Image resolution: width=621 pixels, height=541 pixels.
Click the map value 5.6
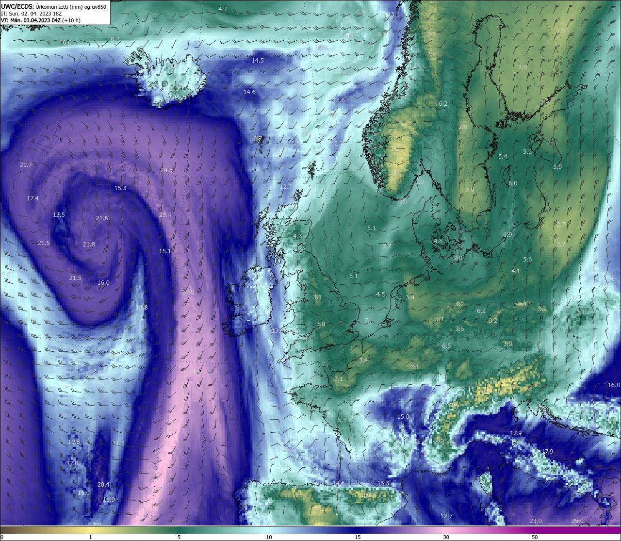pos(527,260)
